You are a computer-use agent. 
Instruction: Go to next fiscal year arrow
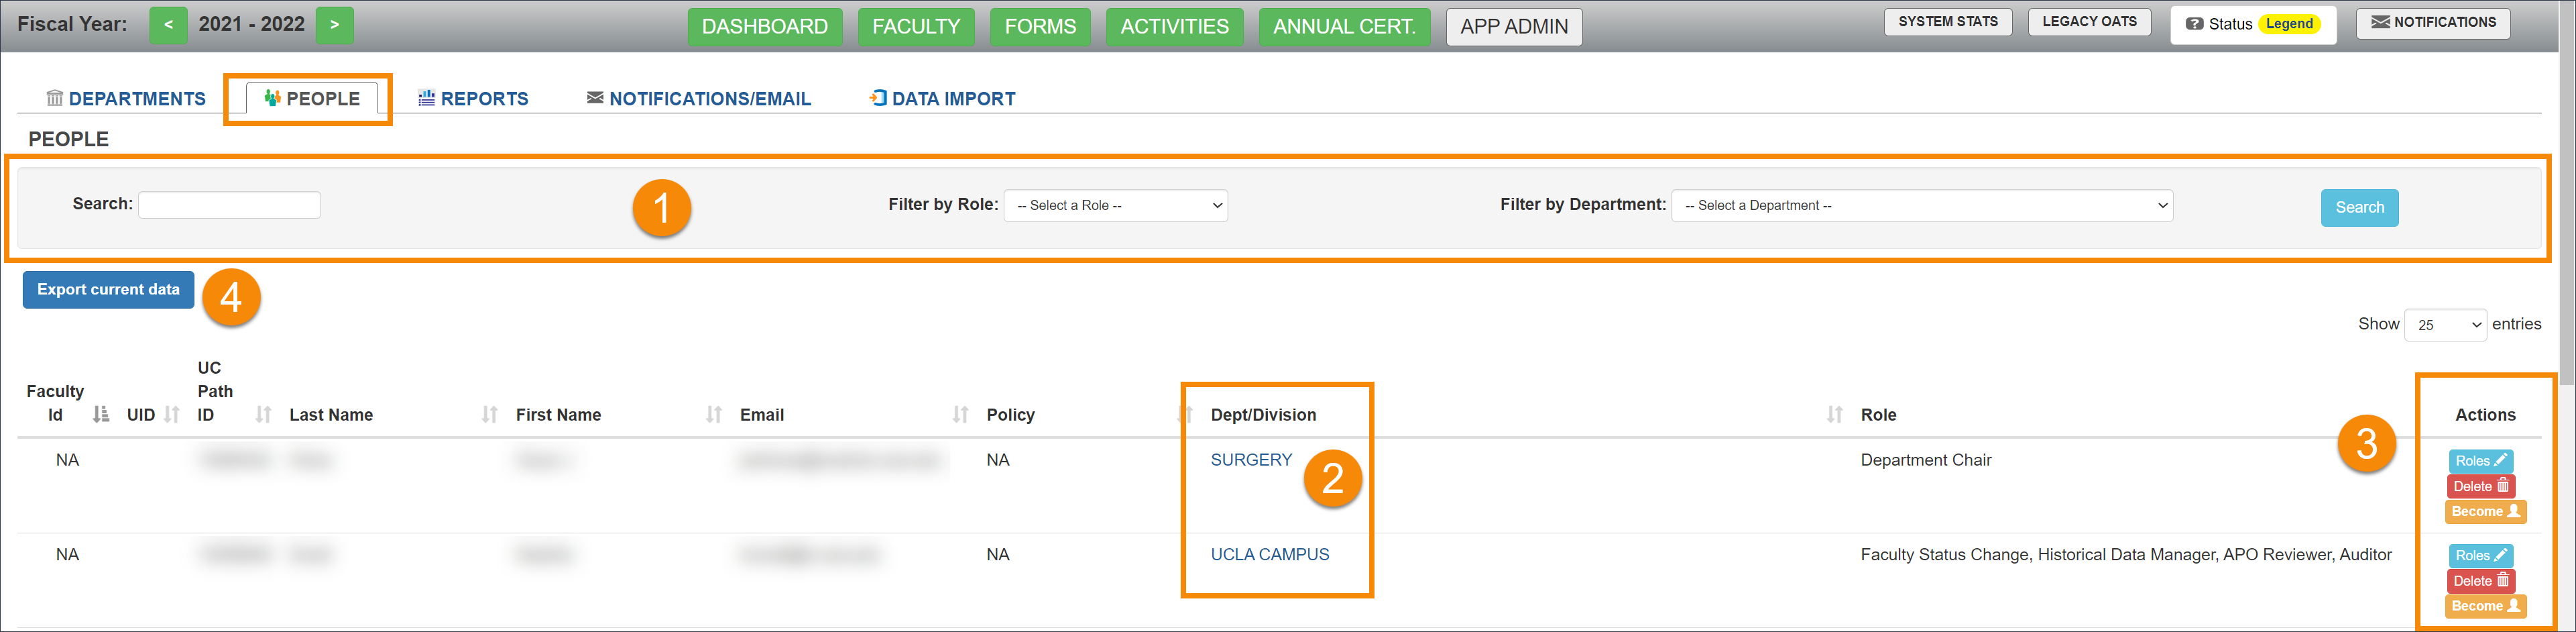click(334, 25)
